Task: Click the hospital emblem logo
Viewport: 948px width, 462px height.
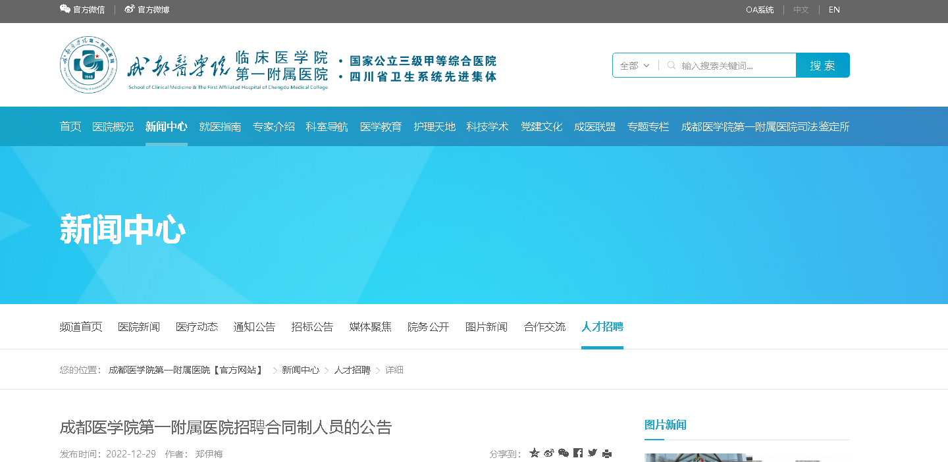Action: click(88, 64)
